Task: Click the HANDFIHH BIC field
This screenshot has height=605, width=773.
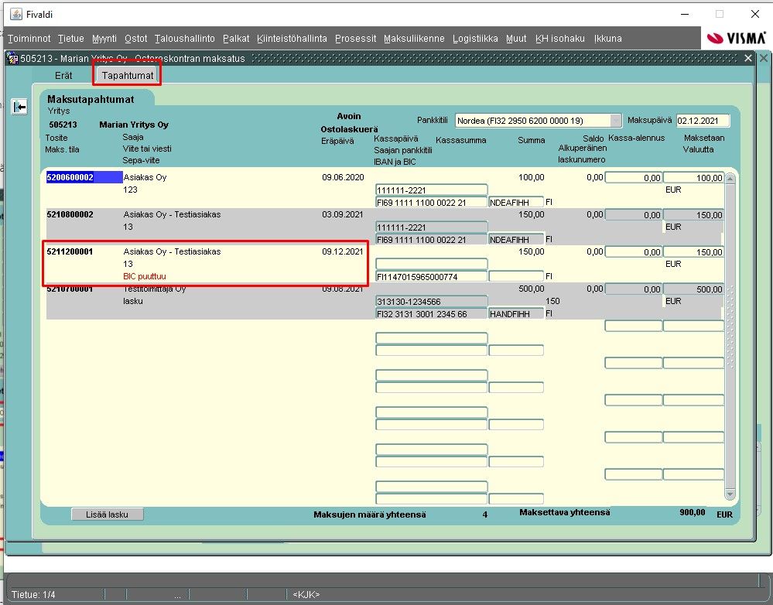Action: (x=516, y=313)
